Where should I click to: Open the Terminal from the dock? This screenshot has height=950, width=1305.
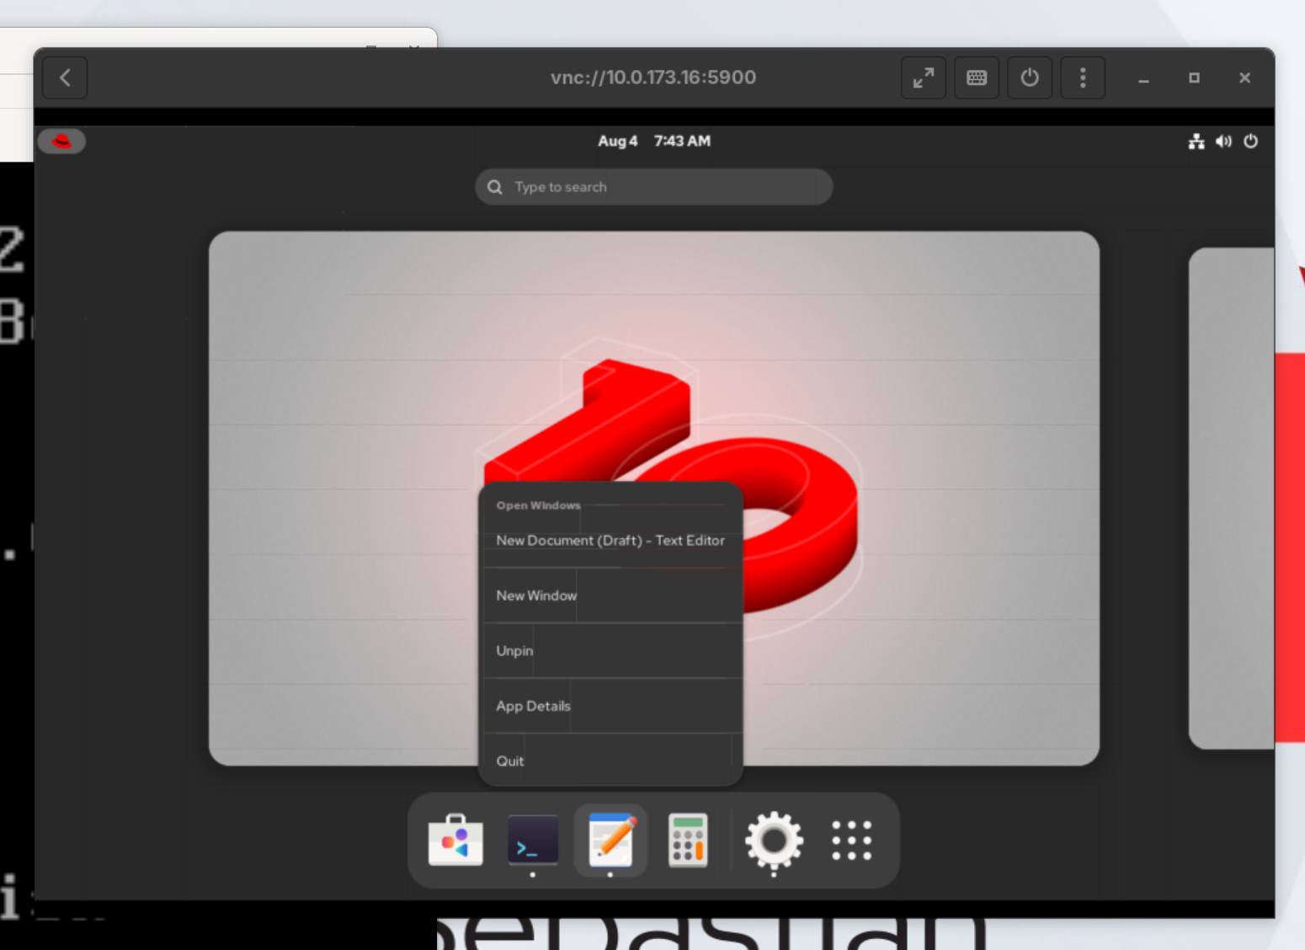pos(533,841)
